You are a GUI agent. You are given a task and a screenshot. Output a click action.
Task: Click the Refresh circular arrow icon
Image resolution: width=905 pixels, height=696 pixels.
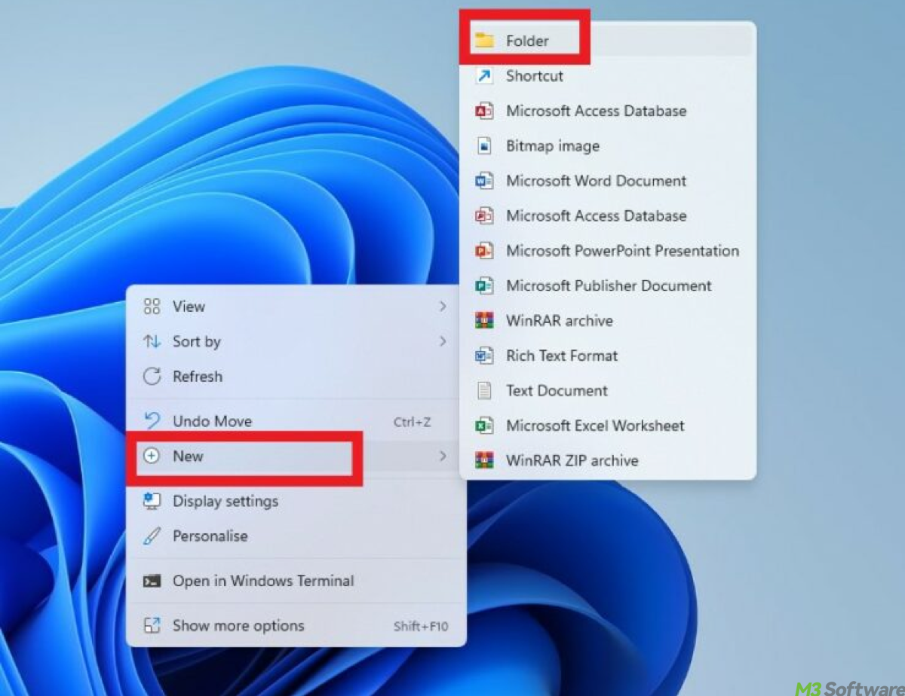tap(152, 377)
